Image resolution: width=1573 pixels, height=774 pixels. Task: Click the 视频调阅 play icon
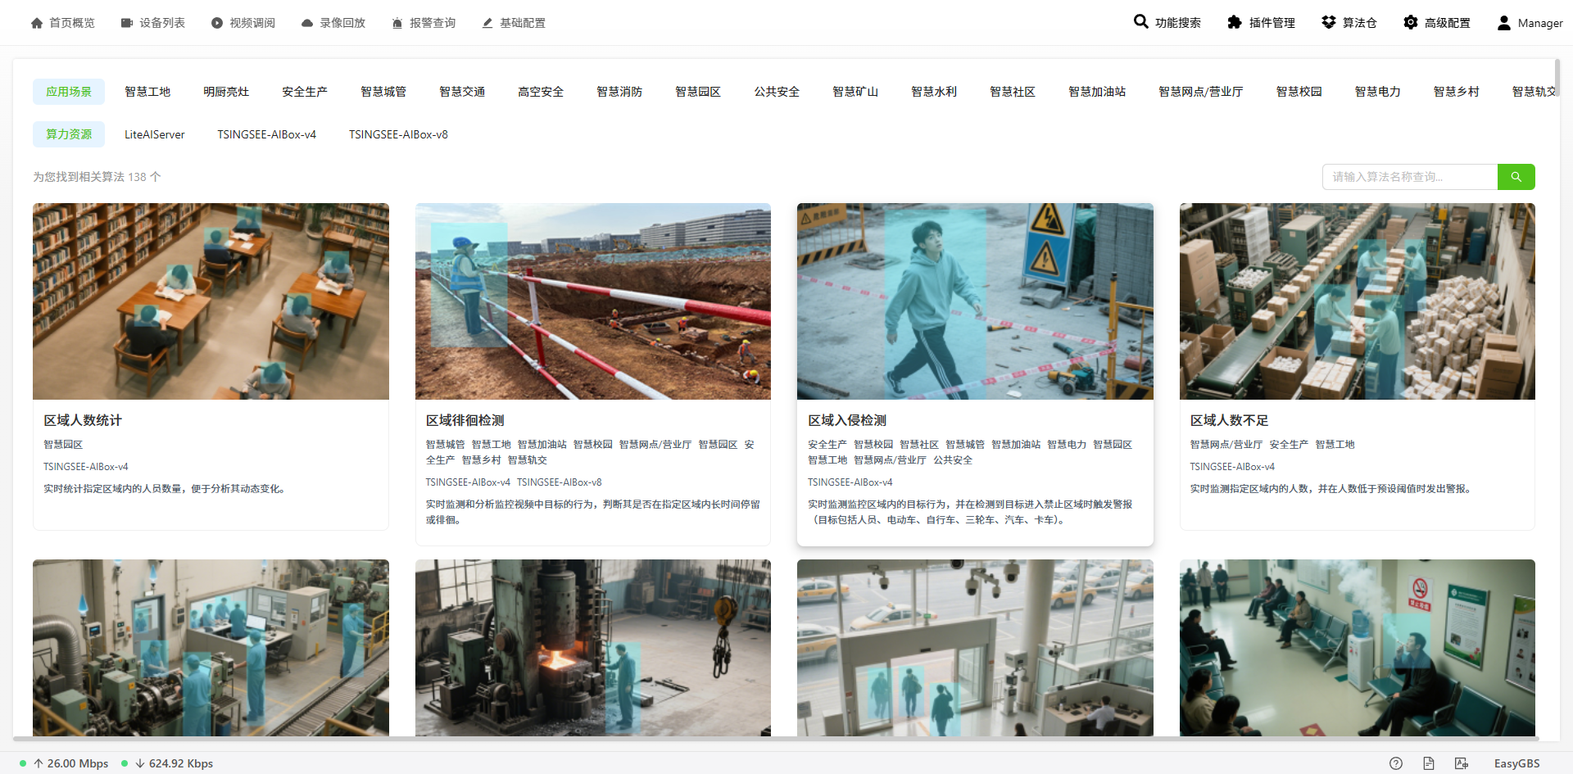pos(217,23)
